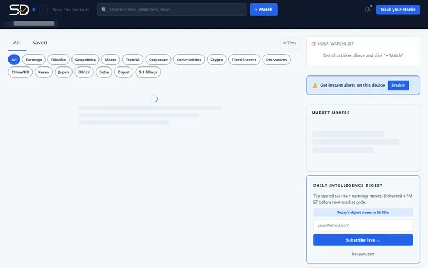Screen dimensions: 428x268
Task: Click the No spam, ever text
Action: 363,254
